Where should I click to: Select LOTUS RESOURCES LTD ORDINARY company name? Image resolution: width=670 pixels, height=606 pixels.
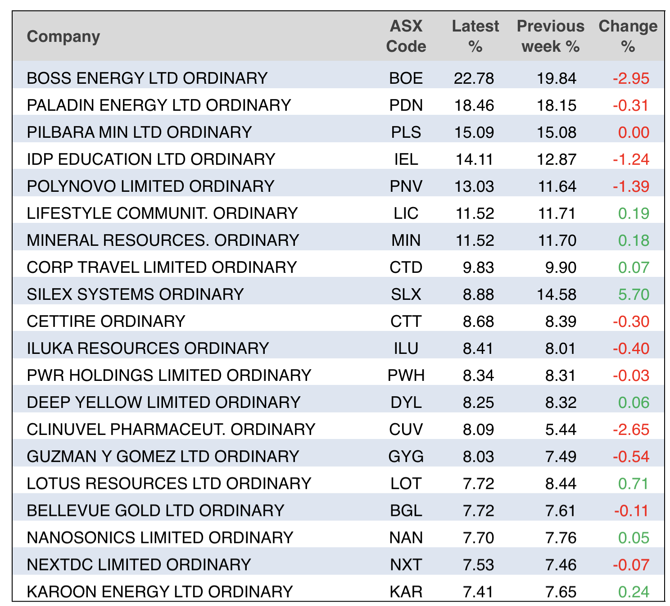[169, 484]
